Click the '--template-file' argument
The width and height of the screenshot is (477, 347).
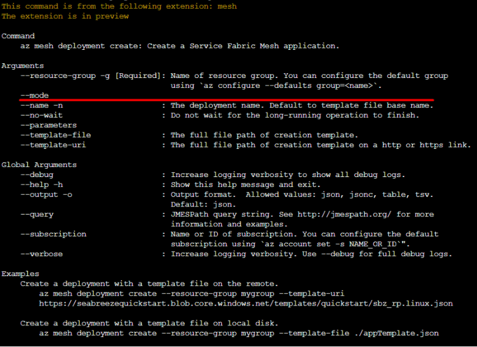coord(56,135)
